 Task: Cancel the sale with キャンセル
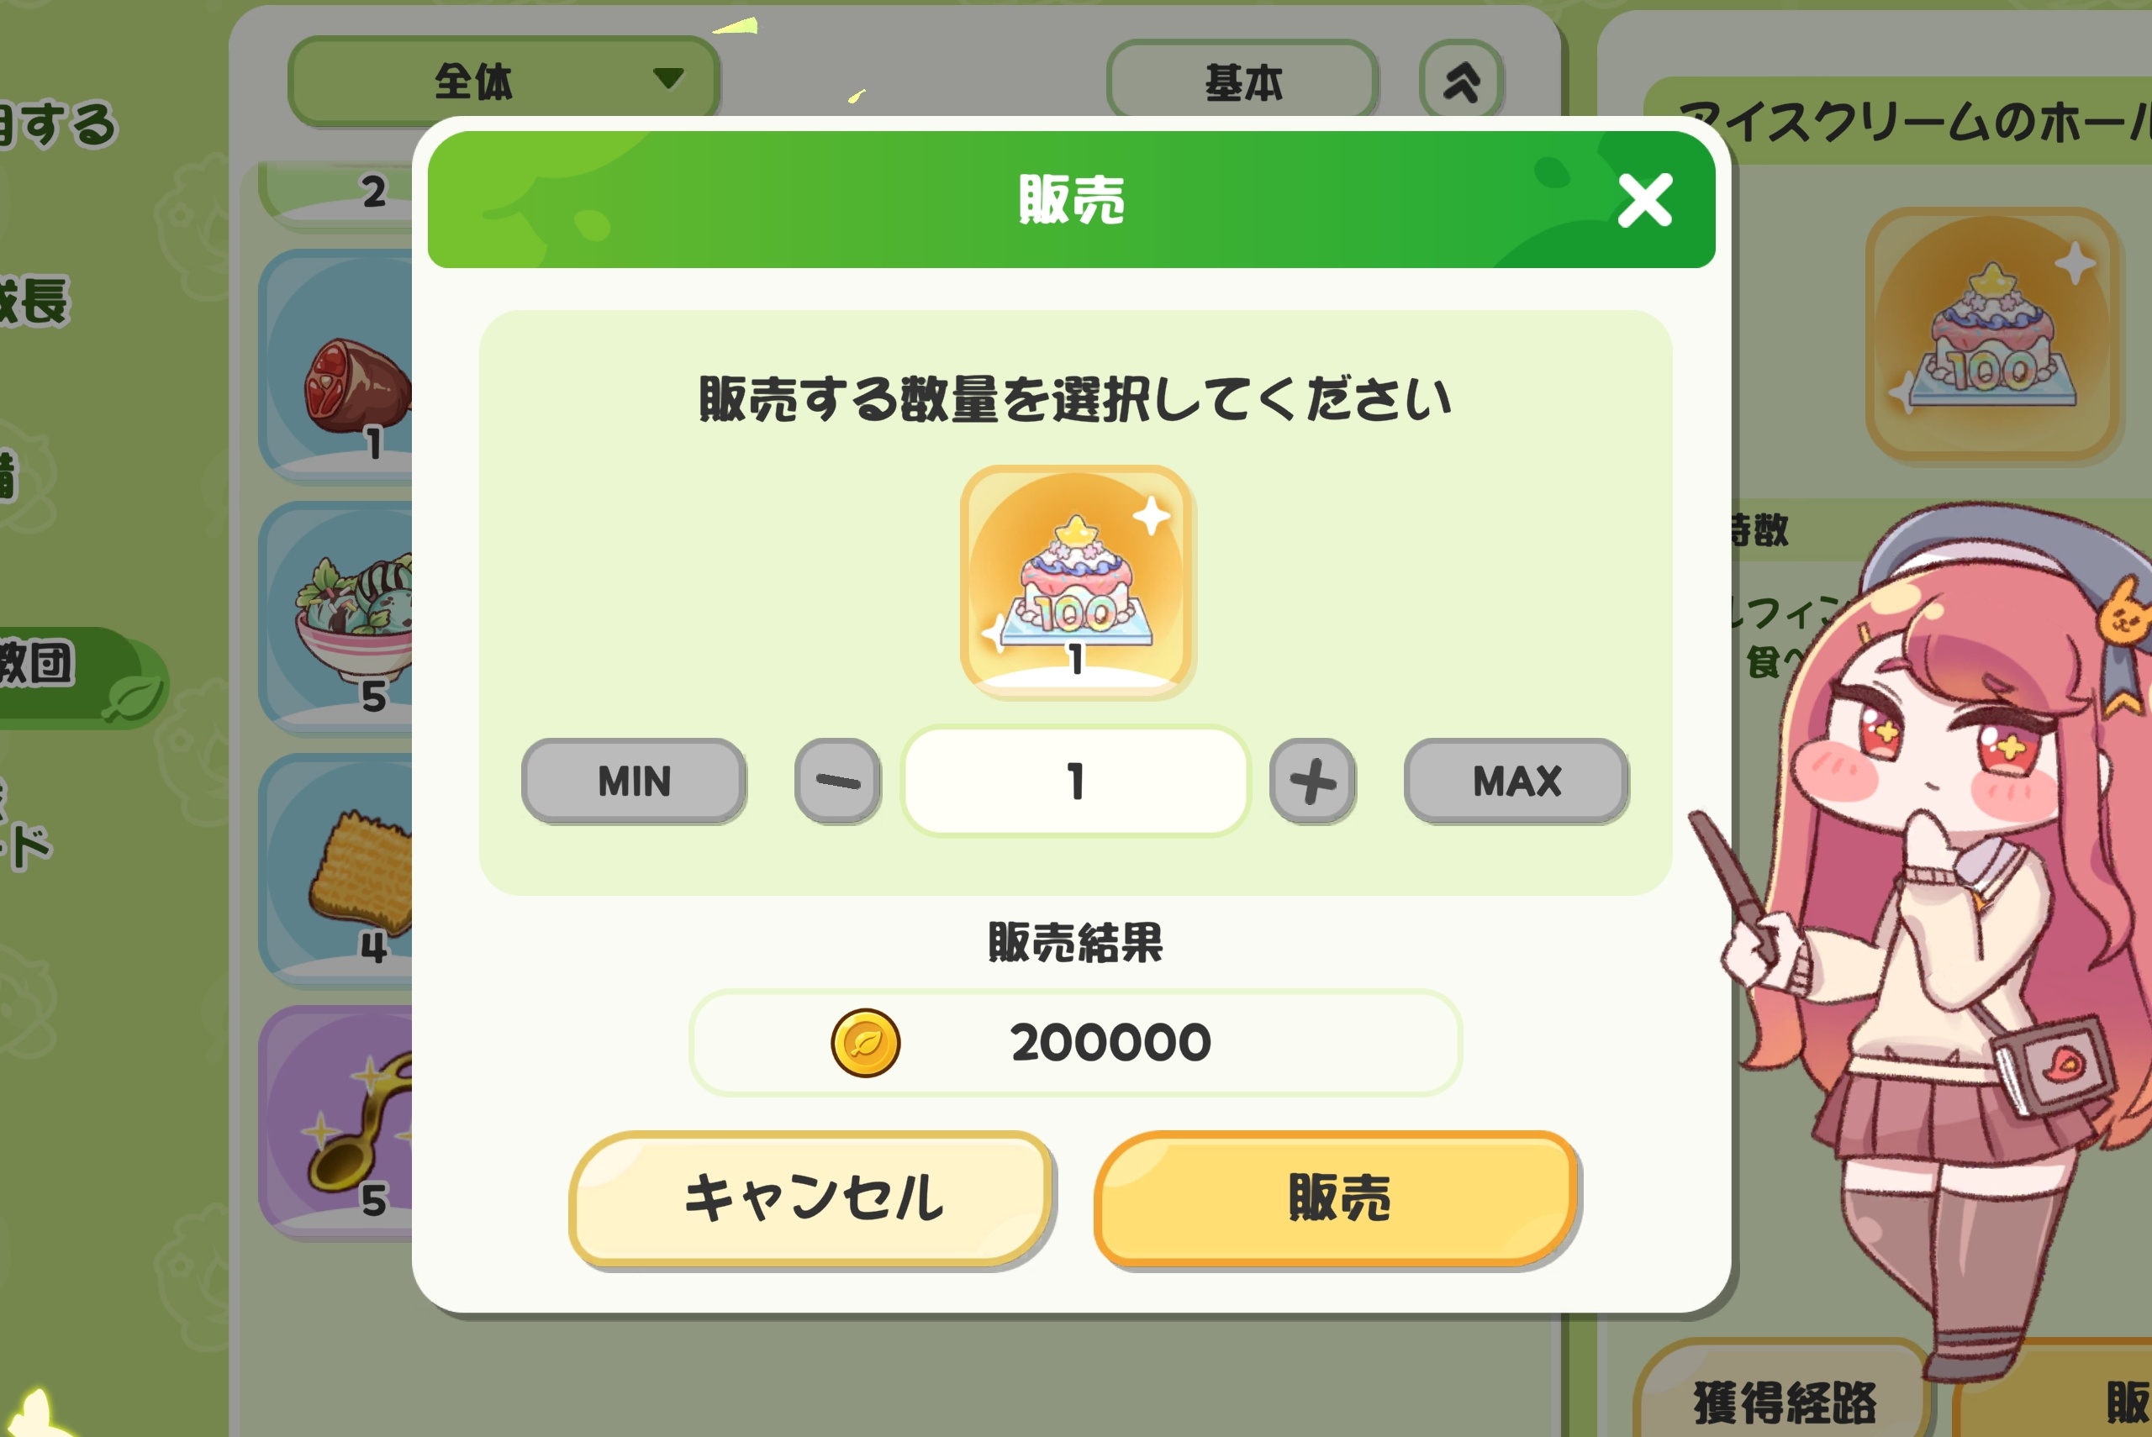pos(811,1197)
